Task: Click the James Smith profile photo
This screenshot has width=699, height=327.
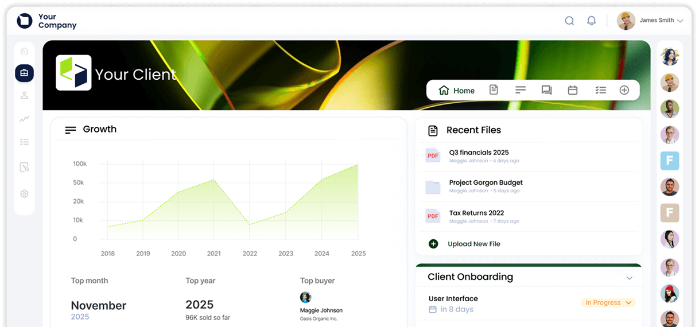Action: [x=626, y=21]
